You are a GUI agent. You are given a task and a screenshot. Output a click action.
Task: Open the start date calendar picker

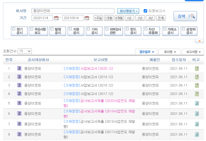[56, 18]
